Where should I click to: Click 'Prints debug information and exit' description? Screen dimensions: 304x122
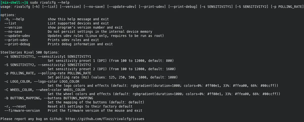tap(80, 44)
